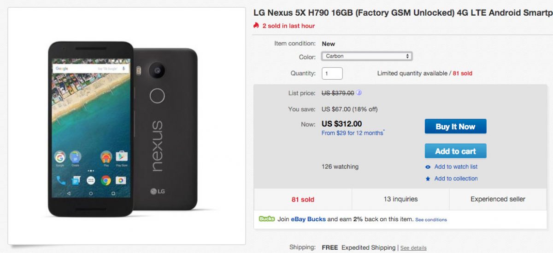The height and width of the screenshot is (253, 553).
Task: Click the green eBay Bucks badge icon
Action: [267, 219]
